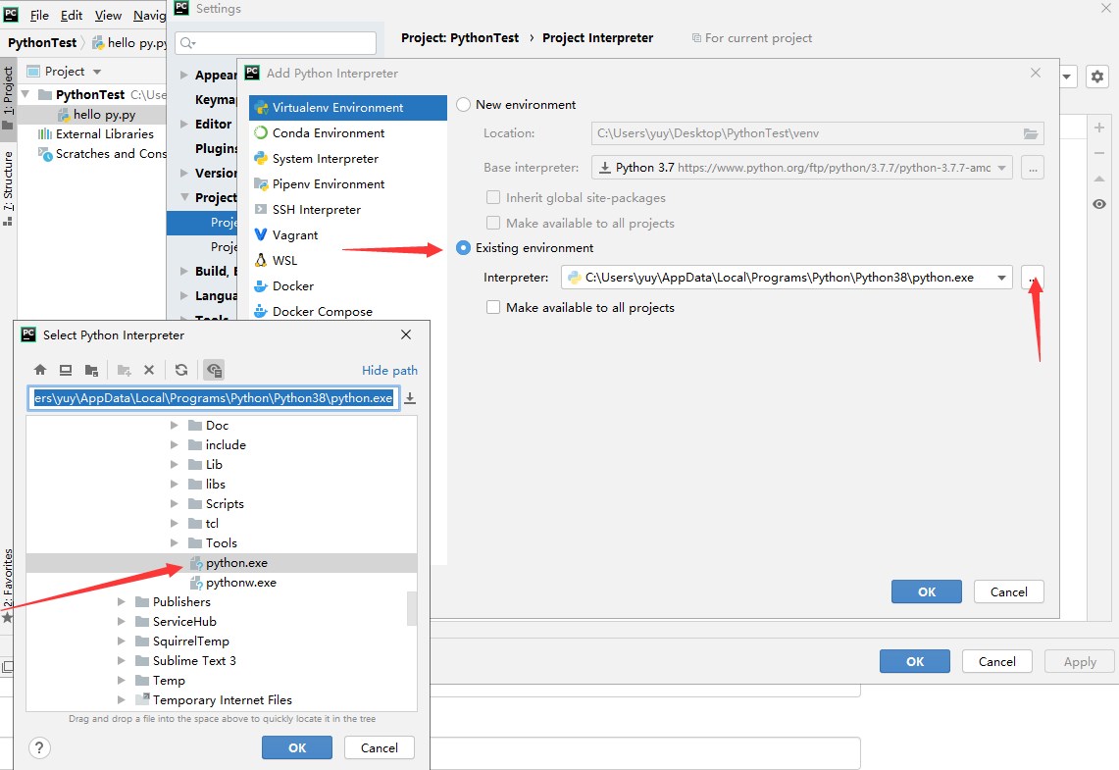Expand the Doc folder

[175, 426]
